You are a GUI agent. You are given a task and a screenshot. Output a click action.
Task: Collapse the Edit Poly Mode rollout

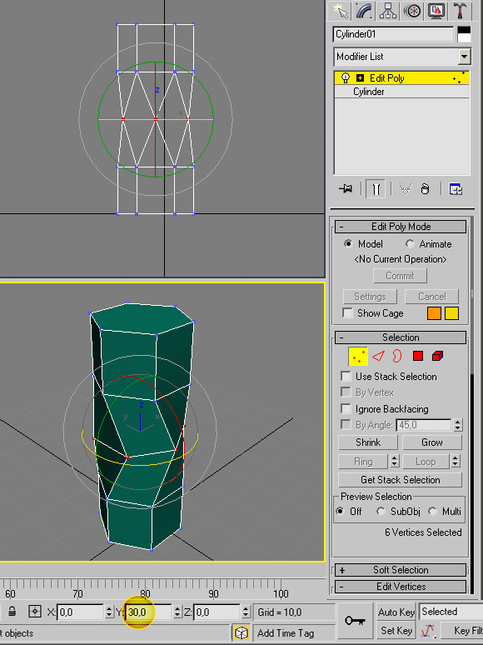tap(401, 227)
